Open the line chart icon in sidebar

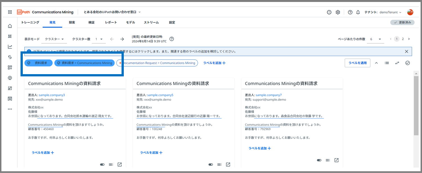click(x=10, y=47)
